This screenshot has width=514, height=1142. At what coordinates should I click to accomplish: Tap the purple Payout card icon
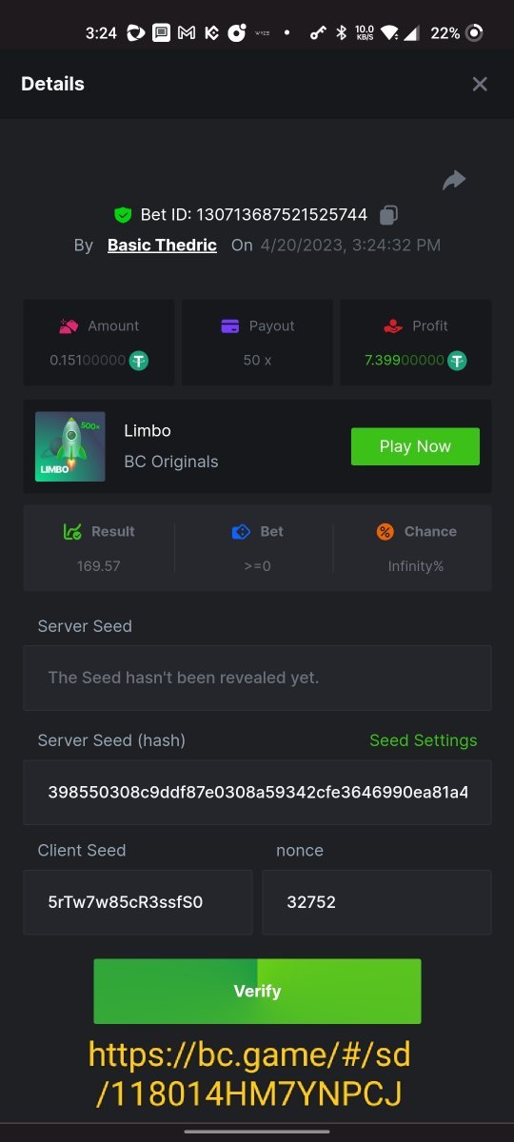click(x=229, y=325)
